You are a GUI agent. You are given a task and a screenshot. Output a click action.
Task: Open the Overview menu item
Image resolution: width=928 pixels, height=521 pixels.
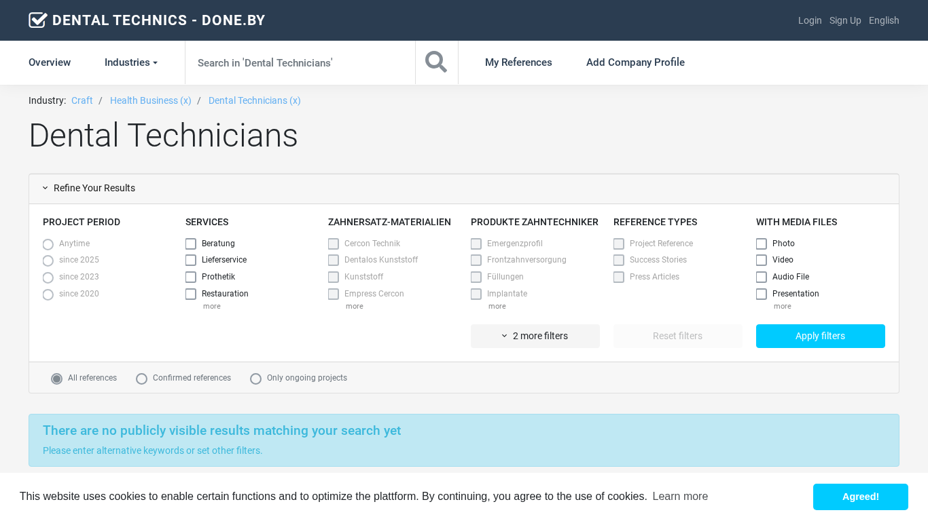[x=50, y=62]
